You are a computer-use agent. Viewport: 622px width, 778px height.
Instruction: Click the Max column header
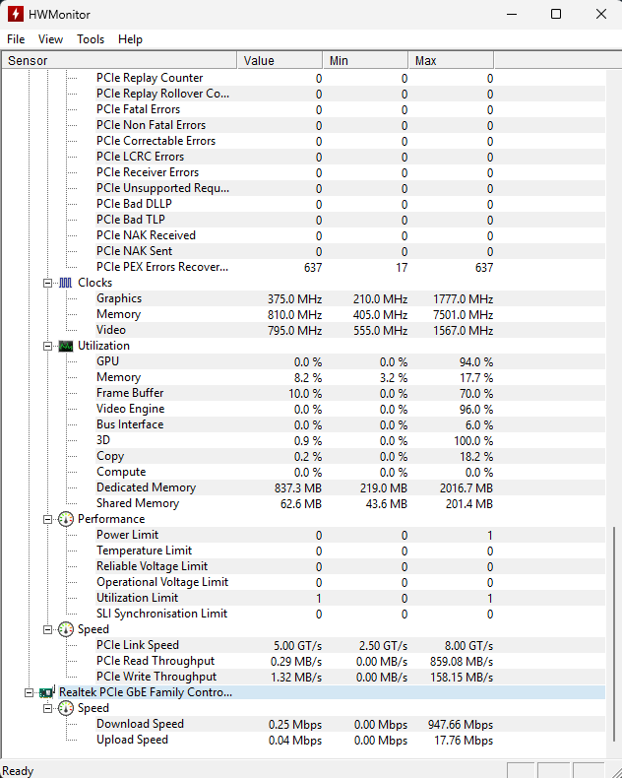coord(452,60)
